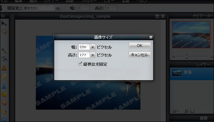Select the Paint bucket tool
This screenshot has height=122, width=214.
click(x=4, y=59)
